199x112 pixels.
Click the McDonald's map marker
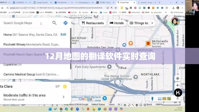tap(148, 43)
